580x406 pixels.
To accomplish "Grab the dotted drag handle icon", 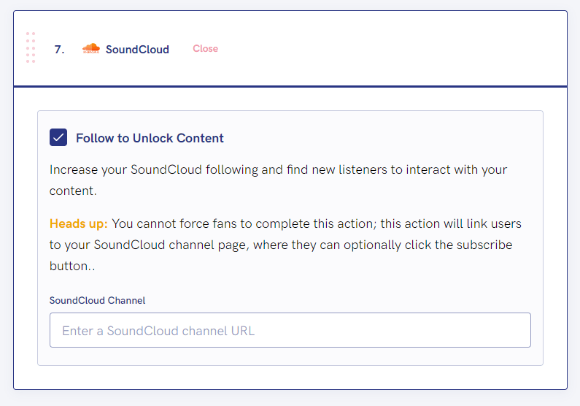I will click(31, 47).
